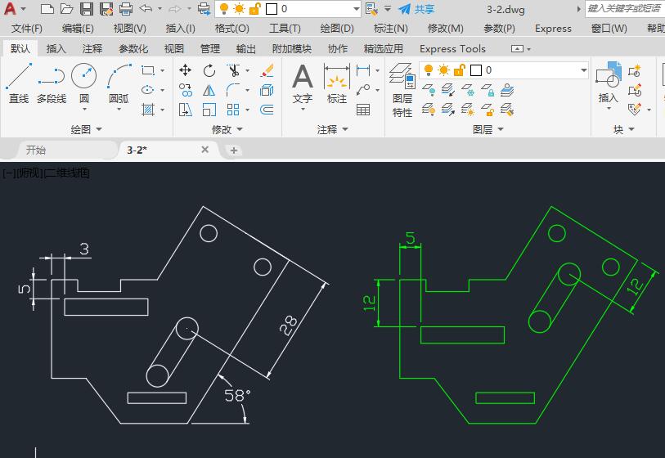Toggle layer lock padlock in ribbon Layers panel
Screen dimensions: 665x458
[x=460, y=70]
